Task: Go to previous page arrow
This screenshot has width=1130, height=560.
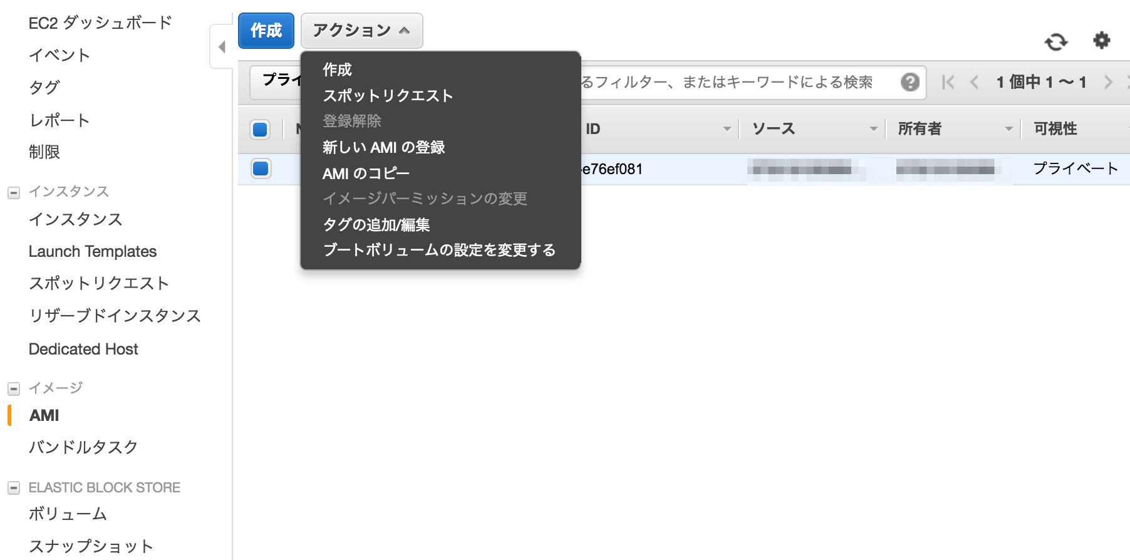Action: pyautogui.click(x=975, y=82)
